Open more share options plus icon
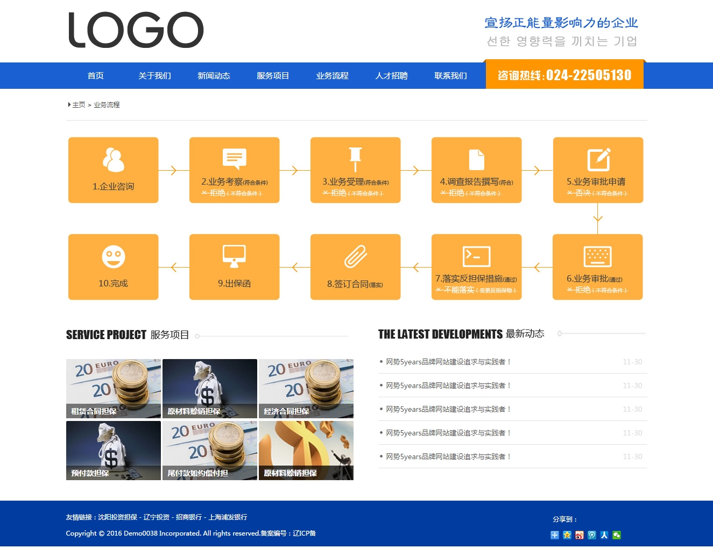The width and height of the screenshot is (713, 555). tap(555, 535)
